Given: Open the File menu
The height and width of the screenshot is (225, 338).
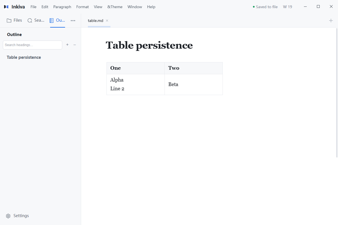Looking at the screenshot, I should tap(34, 7).
